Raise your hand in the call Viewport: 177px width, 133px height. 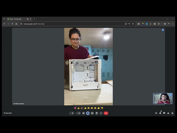point(97,113)
